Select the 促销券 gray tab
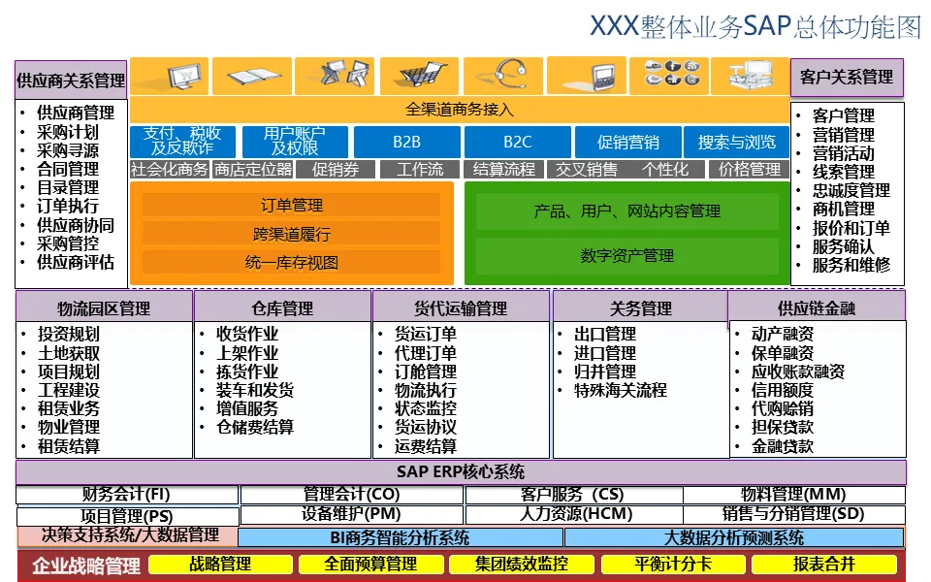Viewport: 931px width, 582px height. pos(337,169)
